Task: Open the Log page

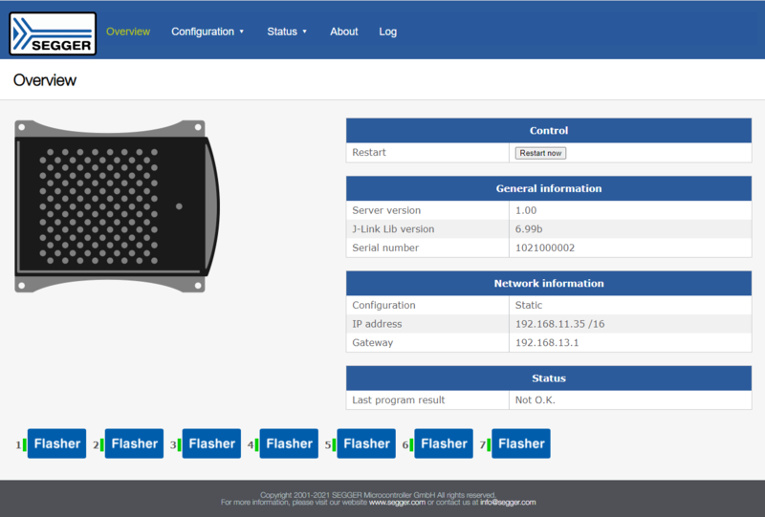Action: pyautogui.click(x=387, y=32)
